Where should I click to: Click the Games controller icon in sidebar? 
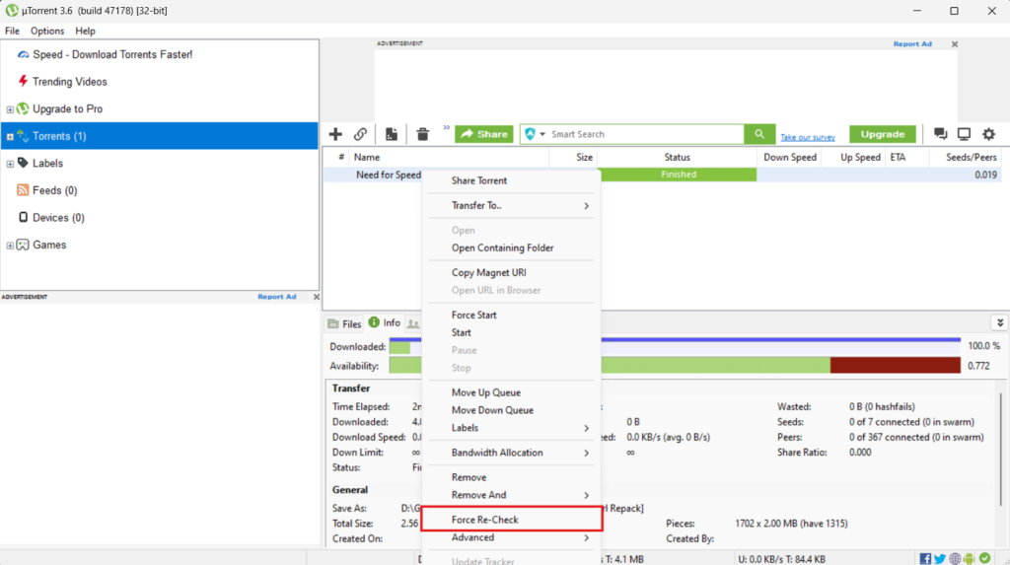pyautogui.click(x=23, y=245)
